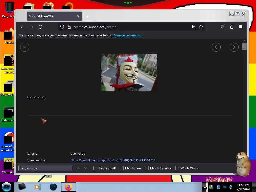Viewport: 256px width, 192px height.
Task: Enable the Match Diacritics checkbox
Action: coord(146,168)
